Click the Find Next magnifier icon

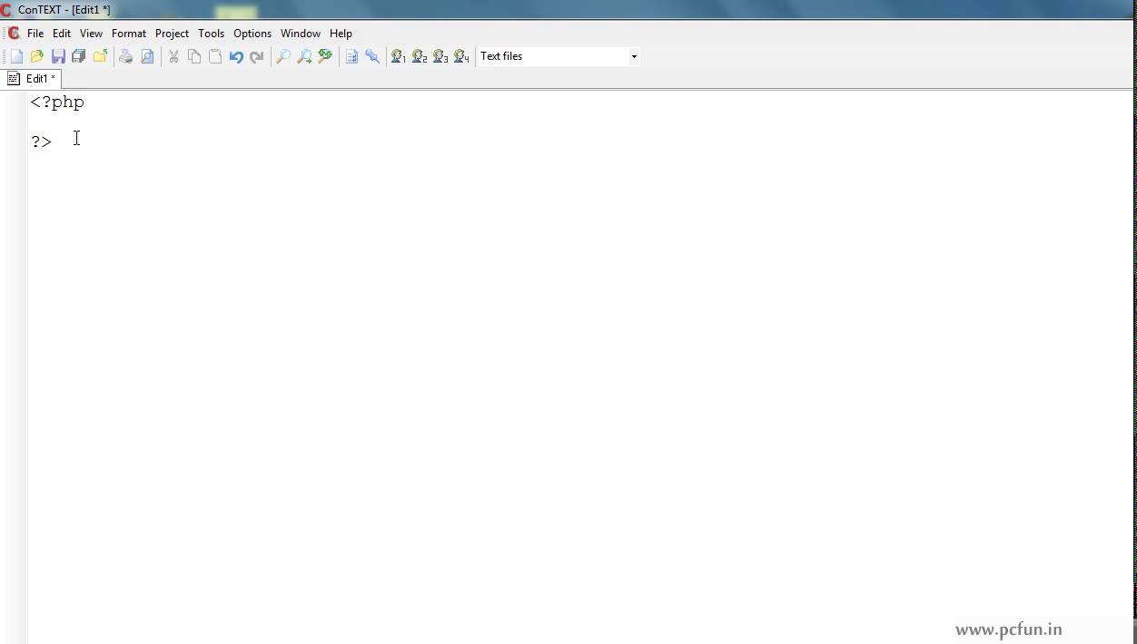(304, 56)
